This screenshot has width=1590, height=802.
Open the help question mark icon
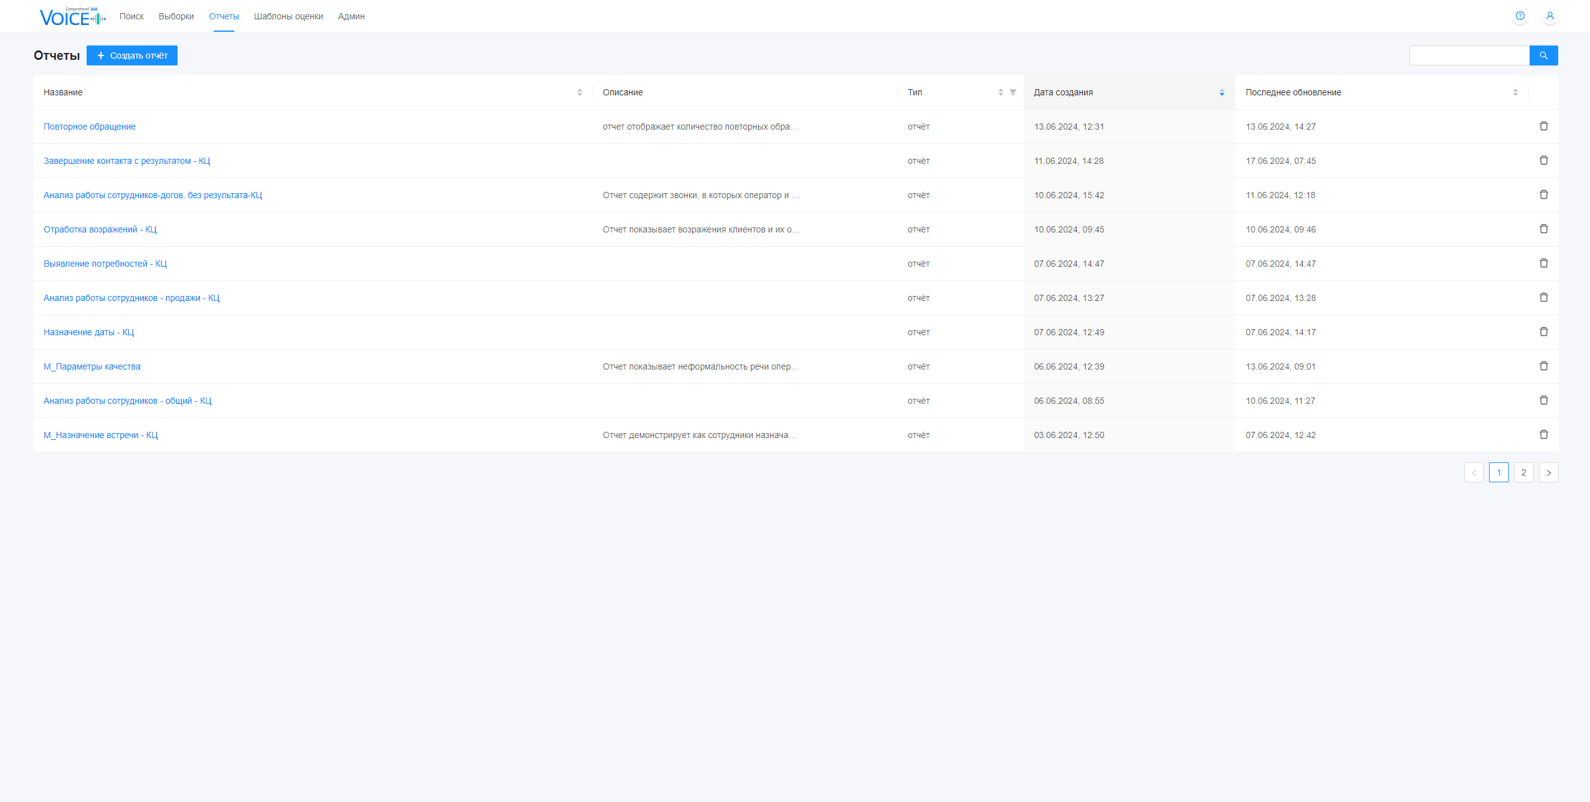pyautogui.click(x=1520, y=16)
